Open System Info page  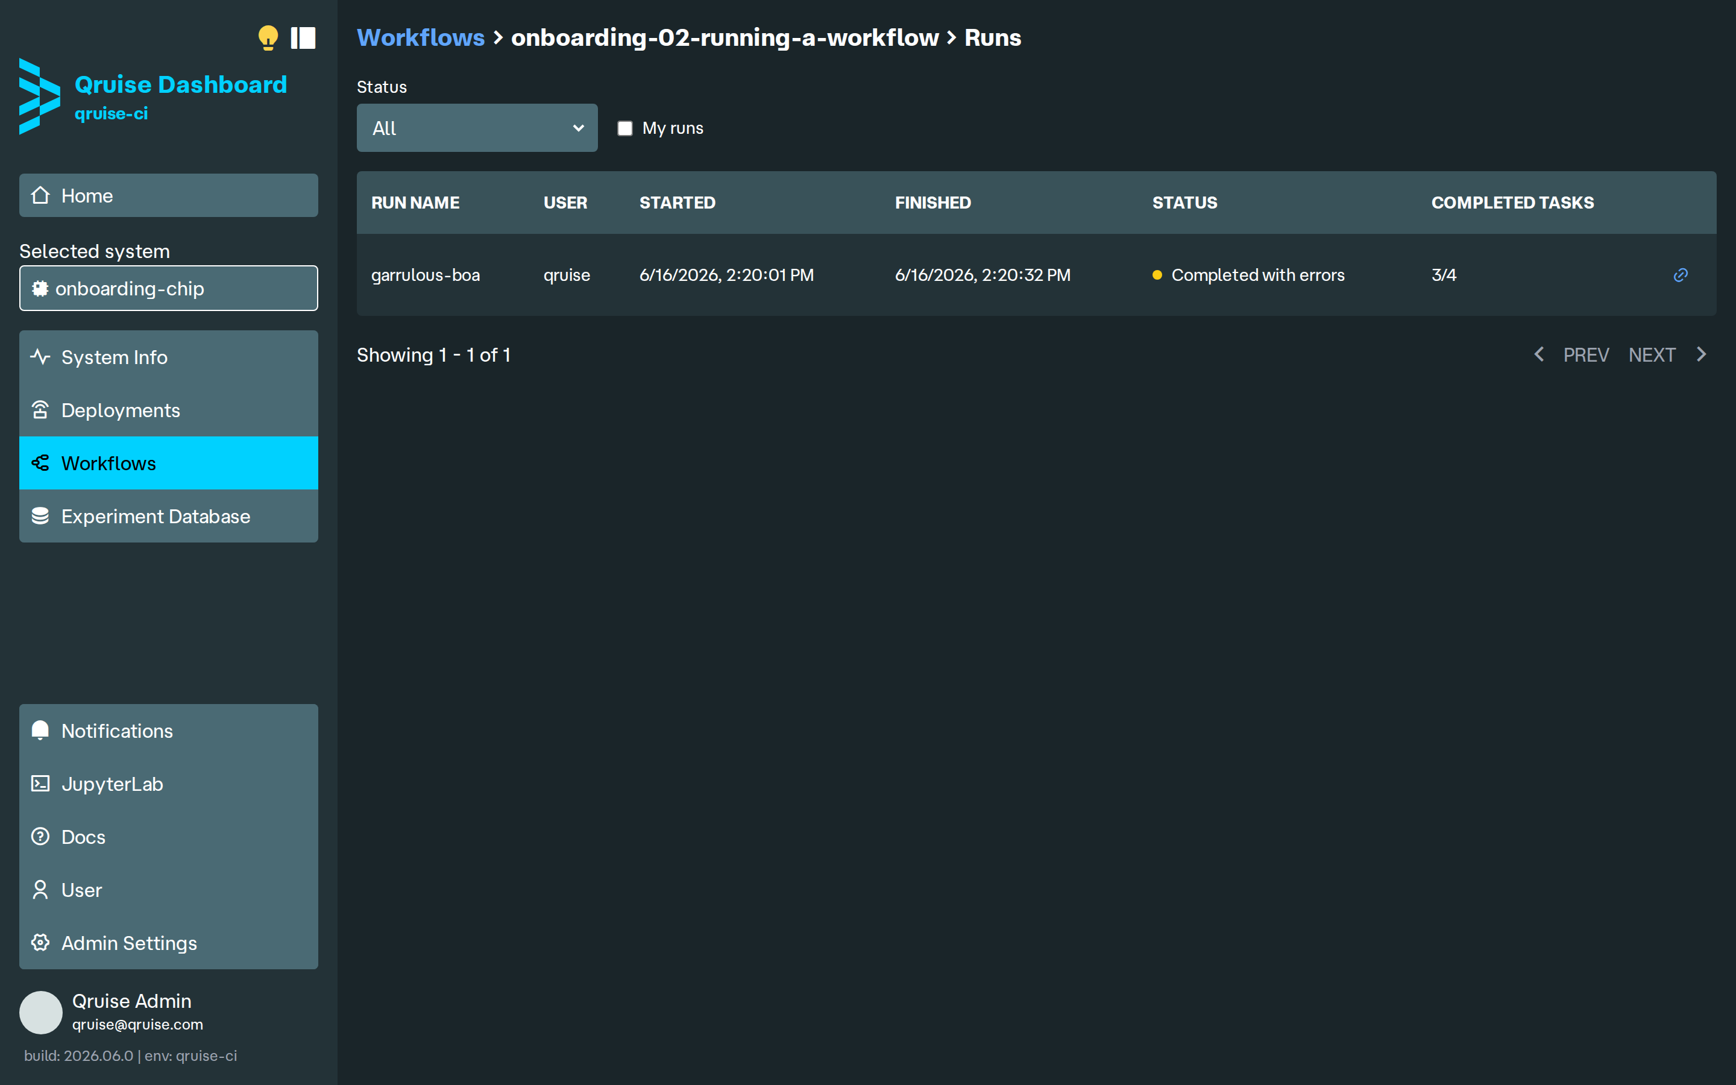(169, 357)
